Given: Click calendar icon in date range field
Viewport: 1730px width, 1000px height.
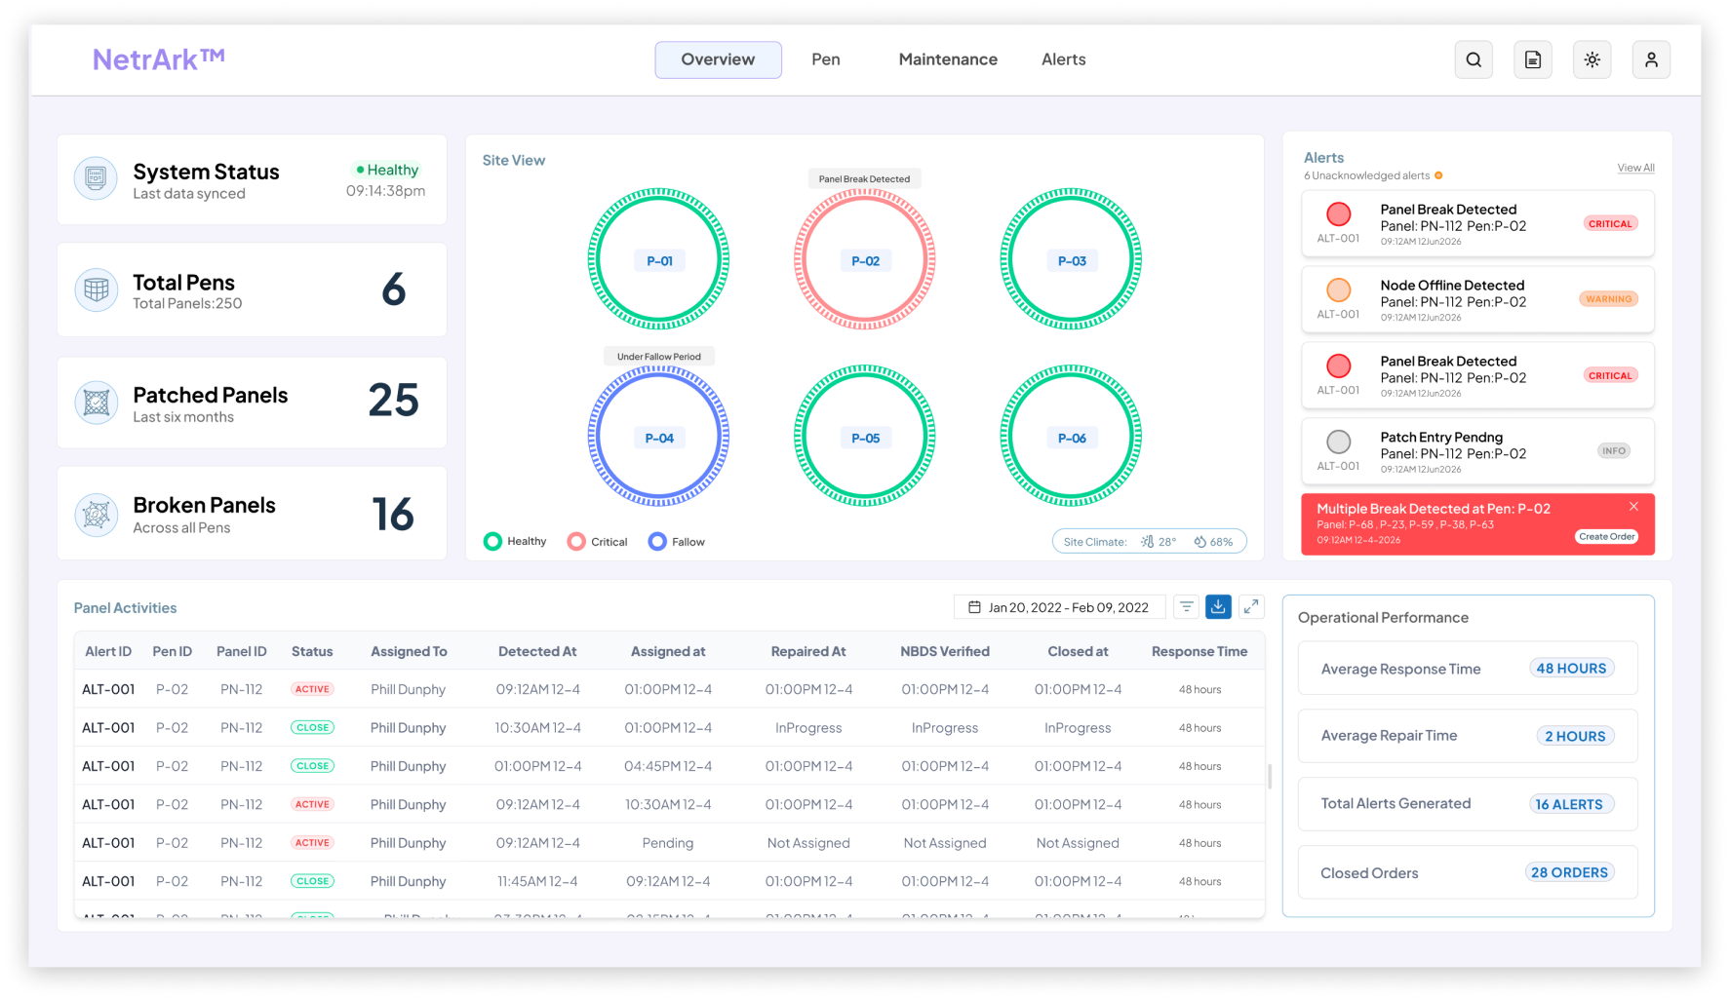Looking at the screenshot, I should click(974, 607).
